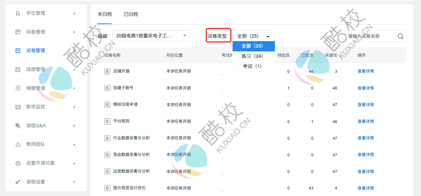
Task: Select the 未归档 tab
Action: tap(105, 14)
